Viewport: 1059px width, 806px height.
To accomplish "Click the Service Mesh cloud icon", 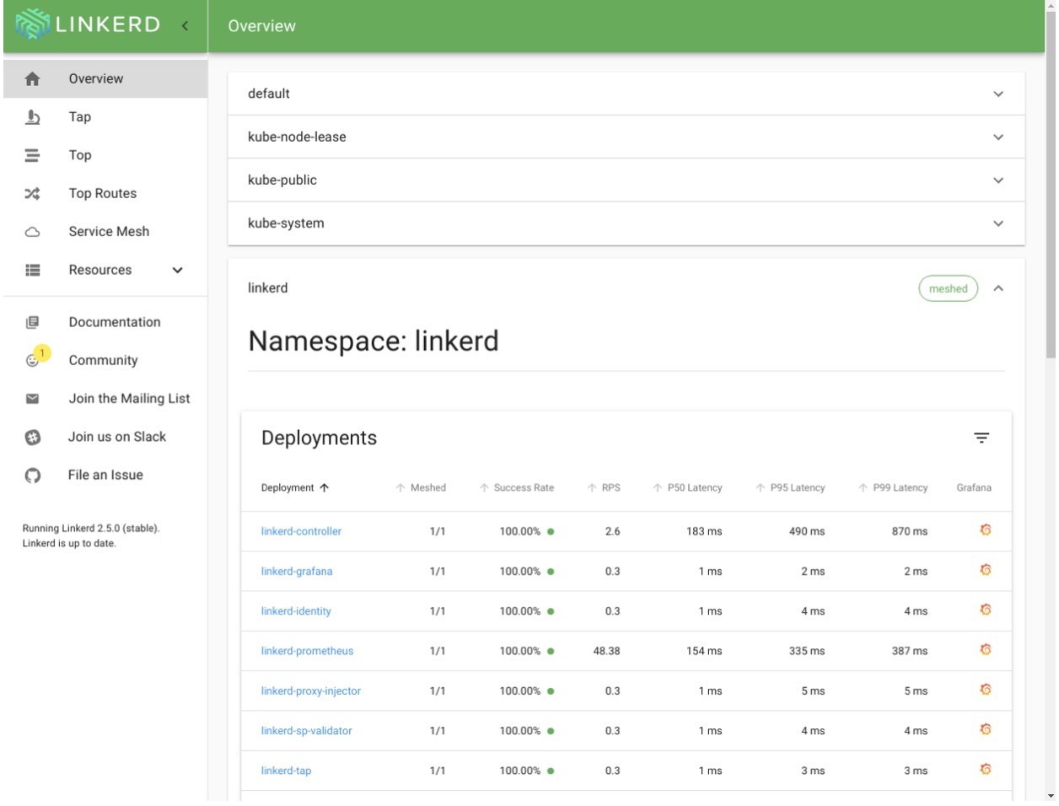I will 32,232.
